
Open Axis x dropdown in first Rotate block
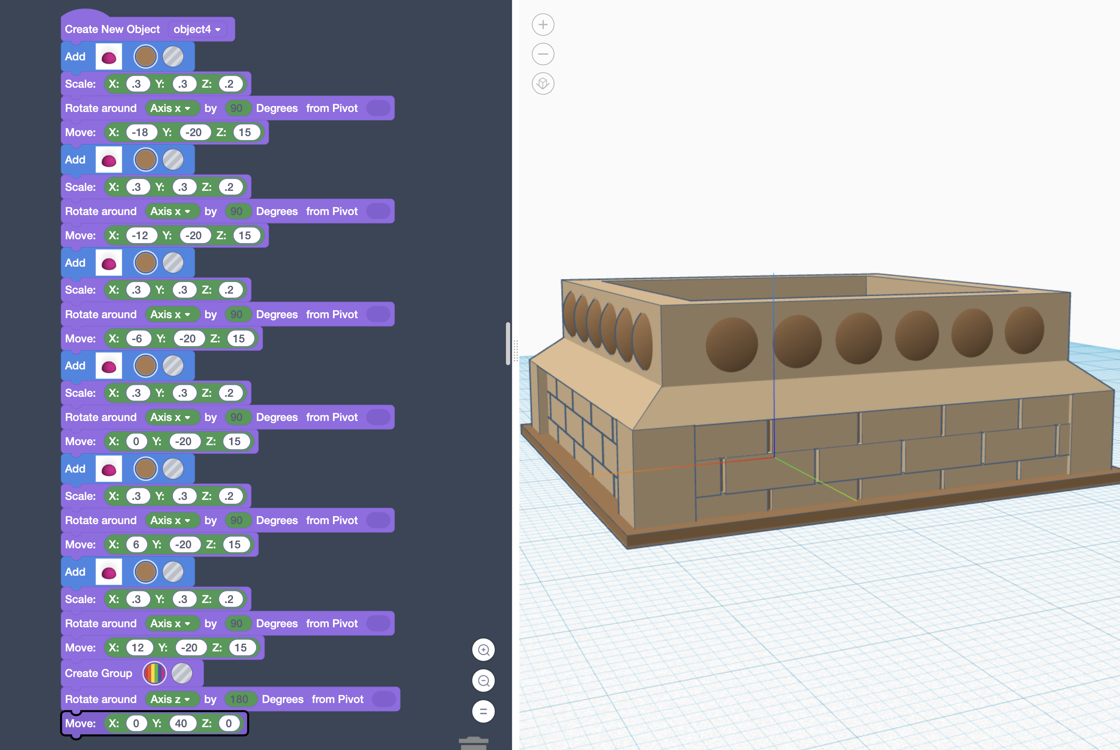(170, 108)
